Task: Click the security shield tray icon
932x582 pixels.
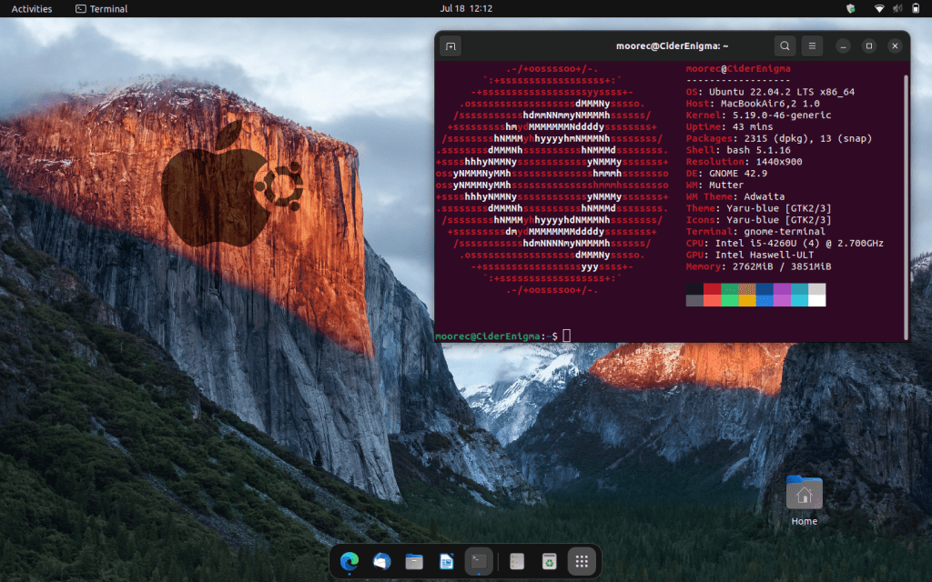Action: [851, 9]
